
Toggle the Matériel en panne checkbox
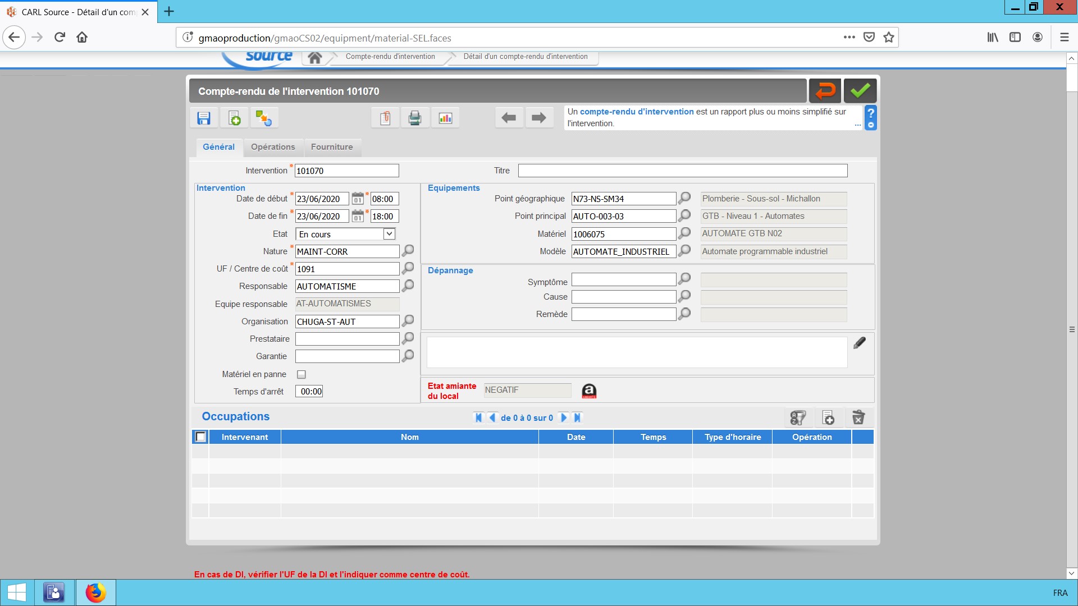click(302, 374)
